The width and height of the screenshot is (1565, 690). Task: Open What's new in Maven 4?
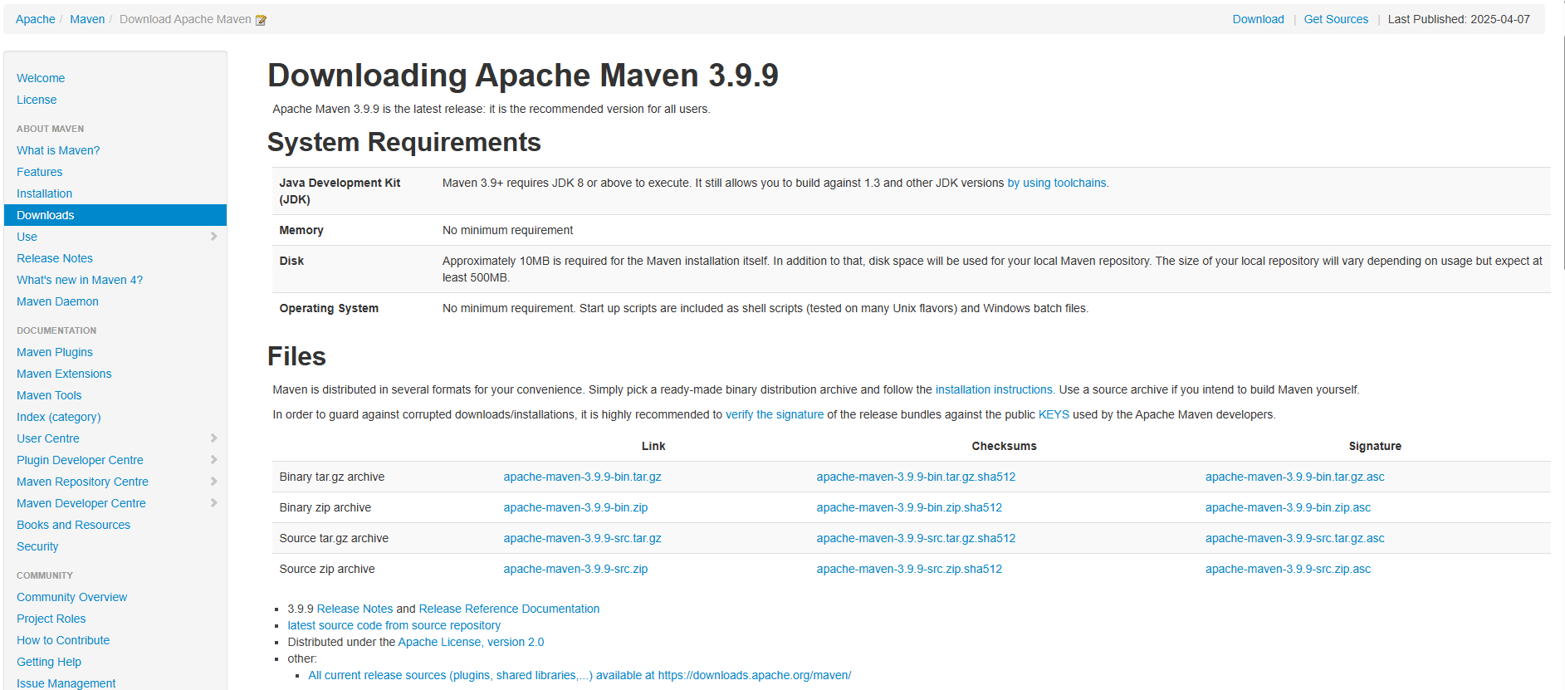click(80, 280)
